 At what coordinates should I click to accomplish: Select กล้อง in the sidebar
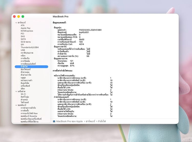(x=23, y=56)
